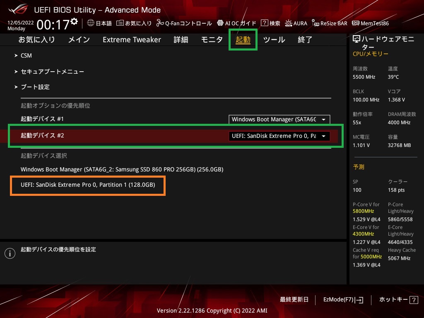Click 32768 MB capacity value
Image resolution: width=424 pixels, height=318 pixels.
(x=400, y=145)
